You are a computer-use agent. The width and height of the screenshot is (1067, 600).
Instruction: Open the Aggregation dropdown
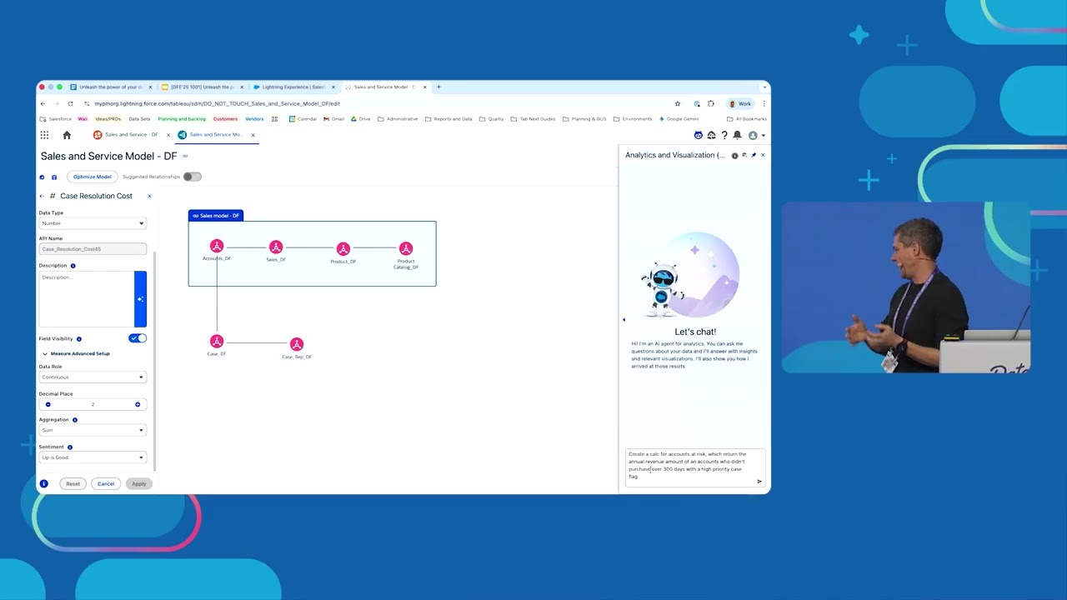[x=93, y=431]
